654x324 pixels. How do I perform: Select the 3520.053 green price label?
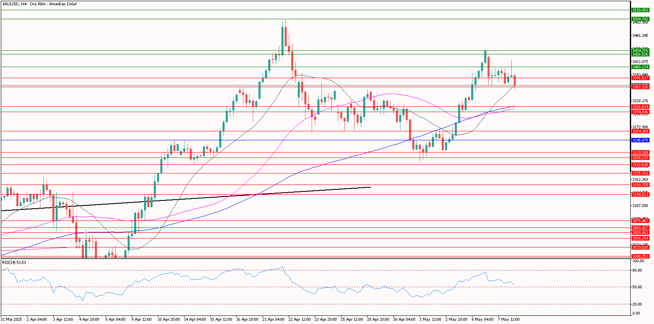(x=640, y=10)
